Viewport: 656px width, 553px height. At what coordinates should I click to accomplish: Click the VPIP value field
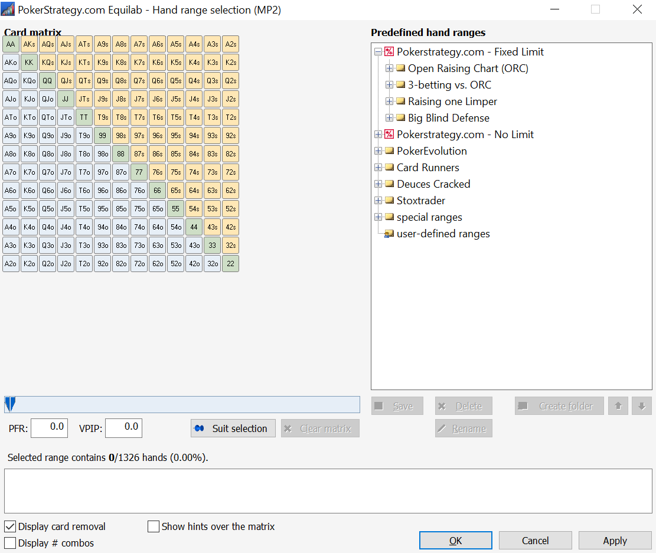[124, 428]
